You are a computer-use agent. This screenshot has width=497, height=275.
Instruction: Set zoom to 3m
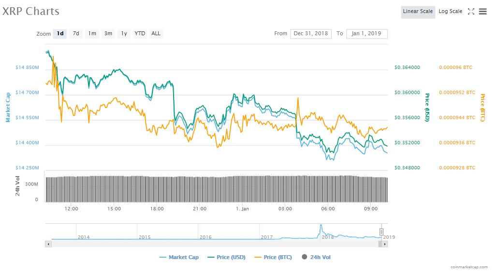(108, 34)
